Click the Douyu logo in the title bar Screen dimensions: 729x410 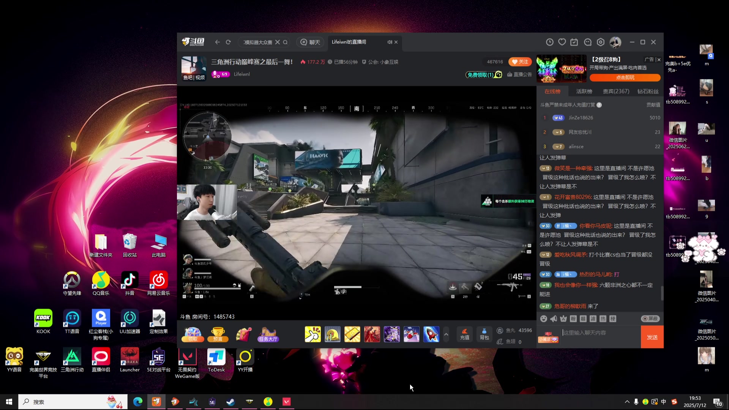click(193, 42)
